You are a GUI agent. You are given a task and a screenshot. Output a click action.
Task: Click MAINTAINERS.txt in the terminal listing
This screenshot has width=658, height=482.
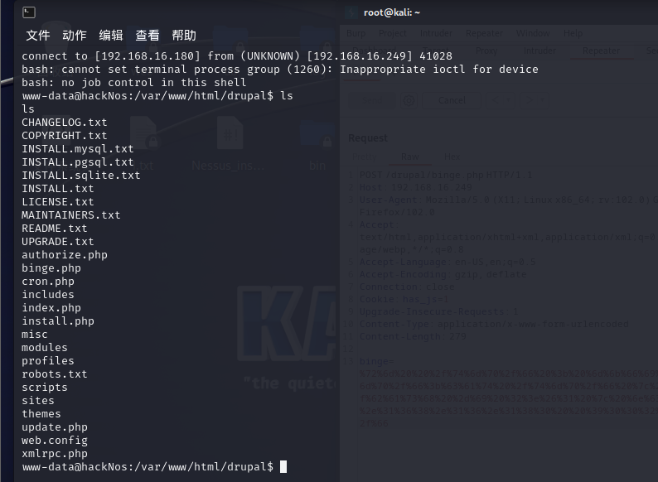71,215
